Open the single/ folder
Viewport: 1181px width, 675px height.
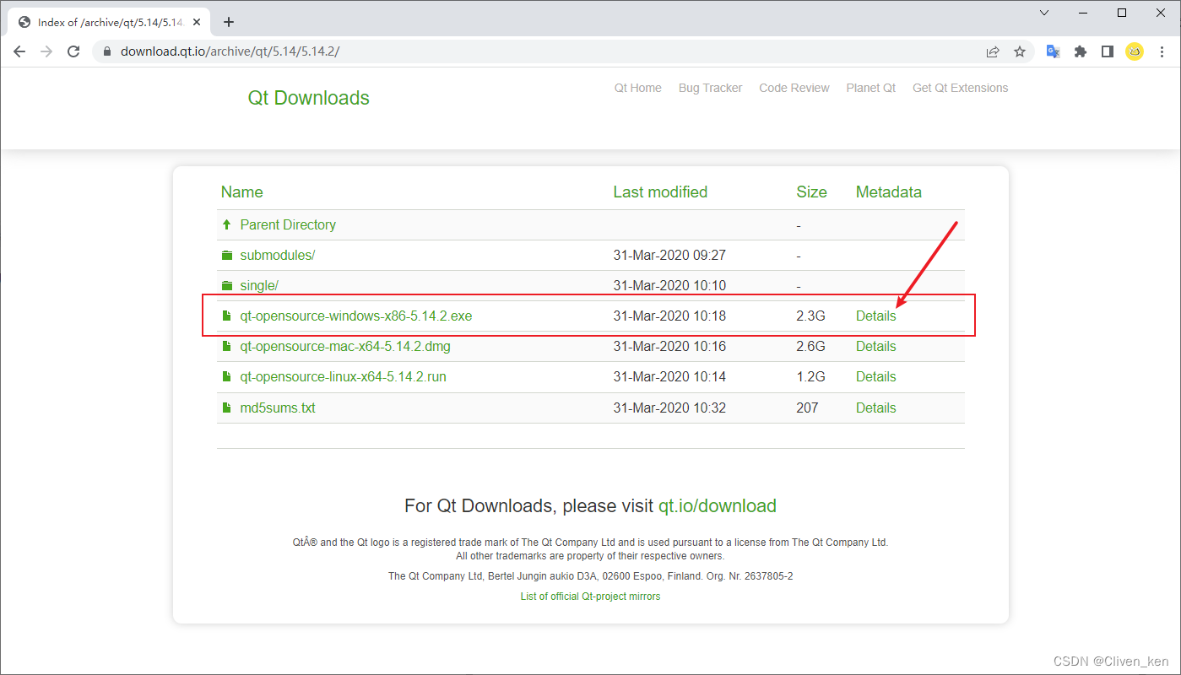[x=259, y=285]
